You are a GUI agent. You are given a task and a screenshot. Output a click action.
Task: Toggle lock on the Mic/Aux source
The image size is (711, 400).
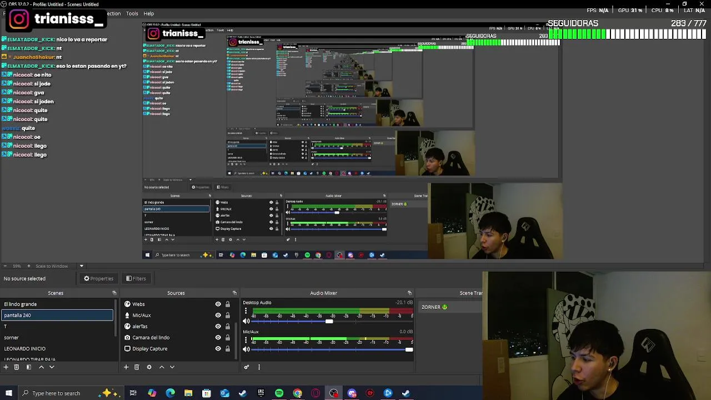point(227,316)
